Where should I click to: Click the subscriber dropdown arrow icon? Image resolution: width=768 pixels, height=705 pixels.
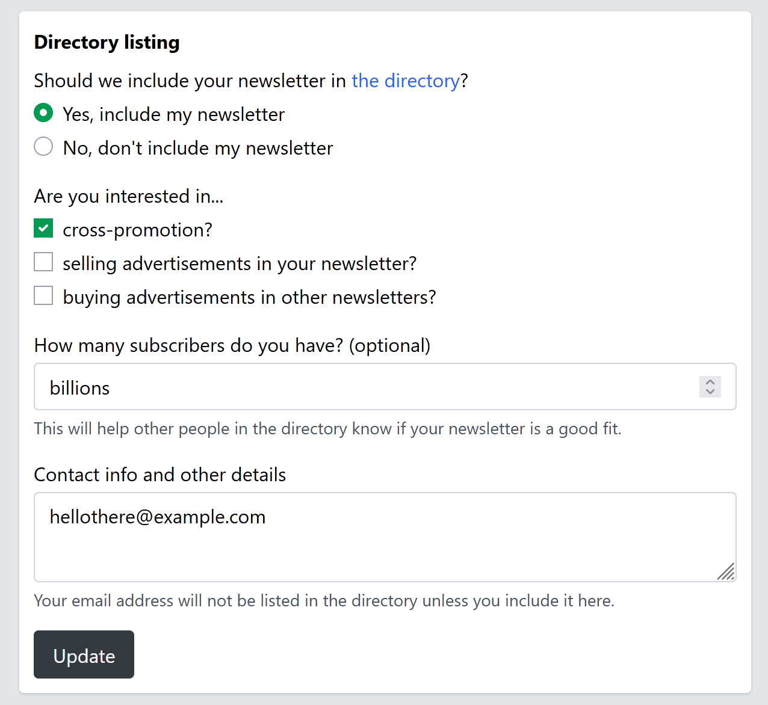pyautogui.click(x=710, y=387)
